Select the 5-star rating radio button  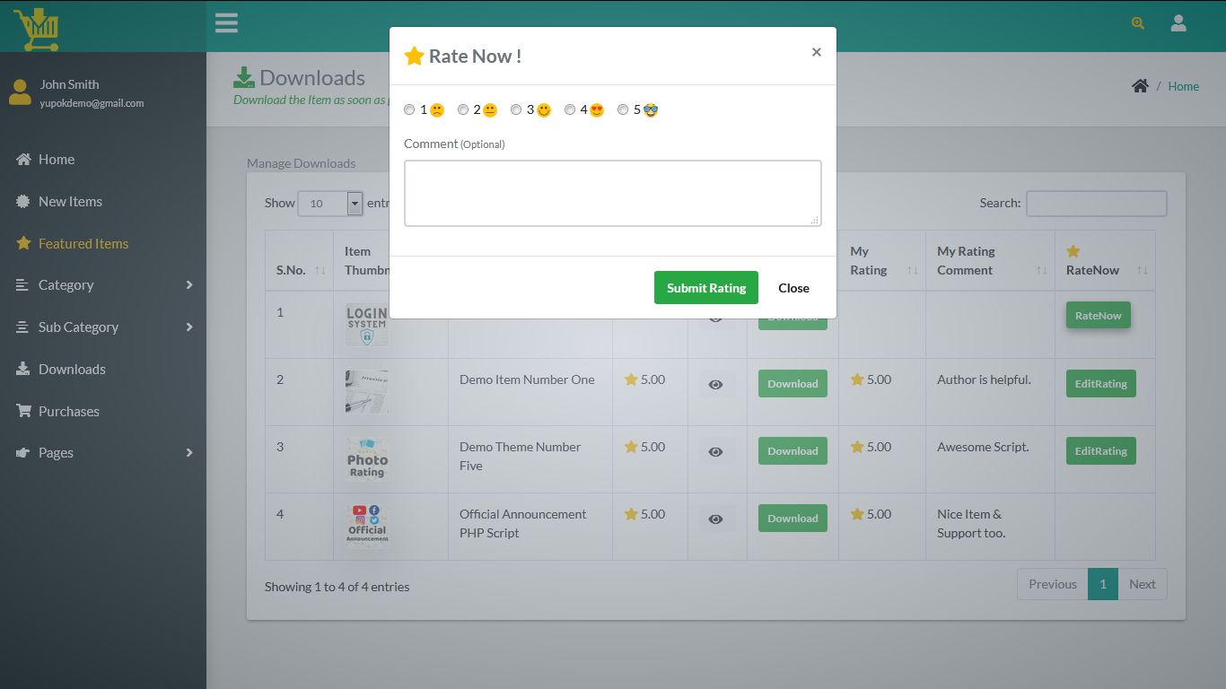[x=623, y=109]
